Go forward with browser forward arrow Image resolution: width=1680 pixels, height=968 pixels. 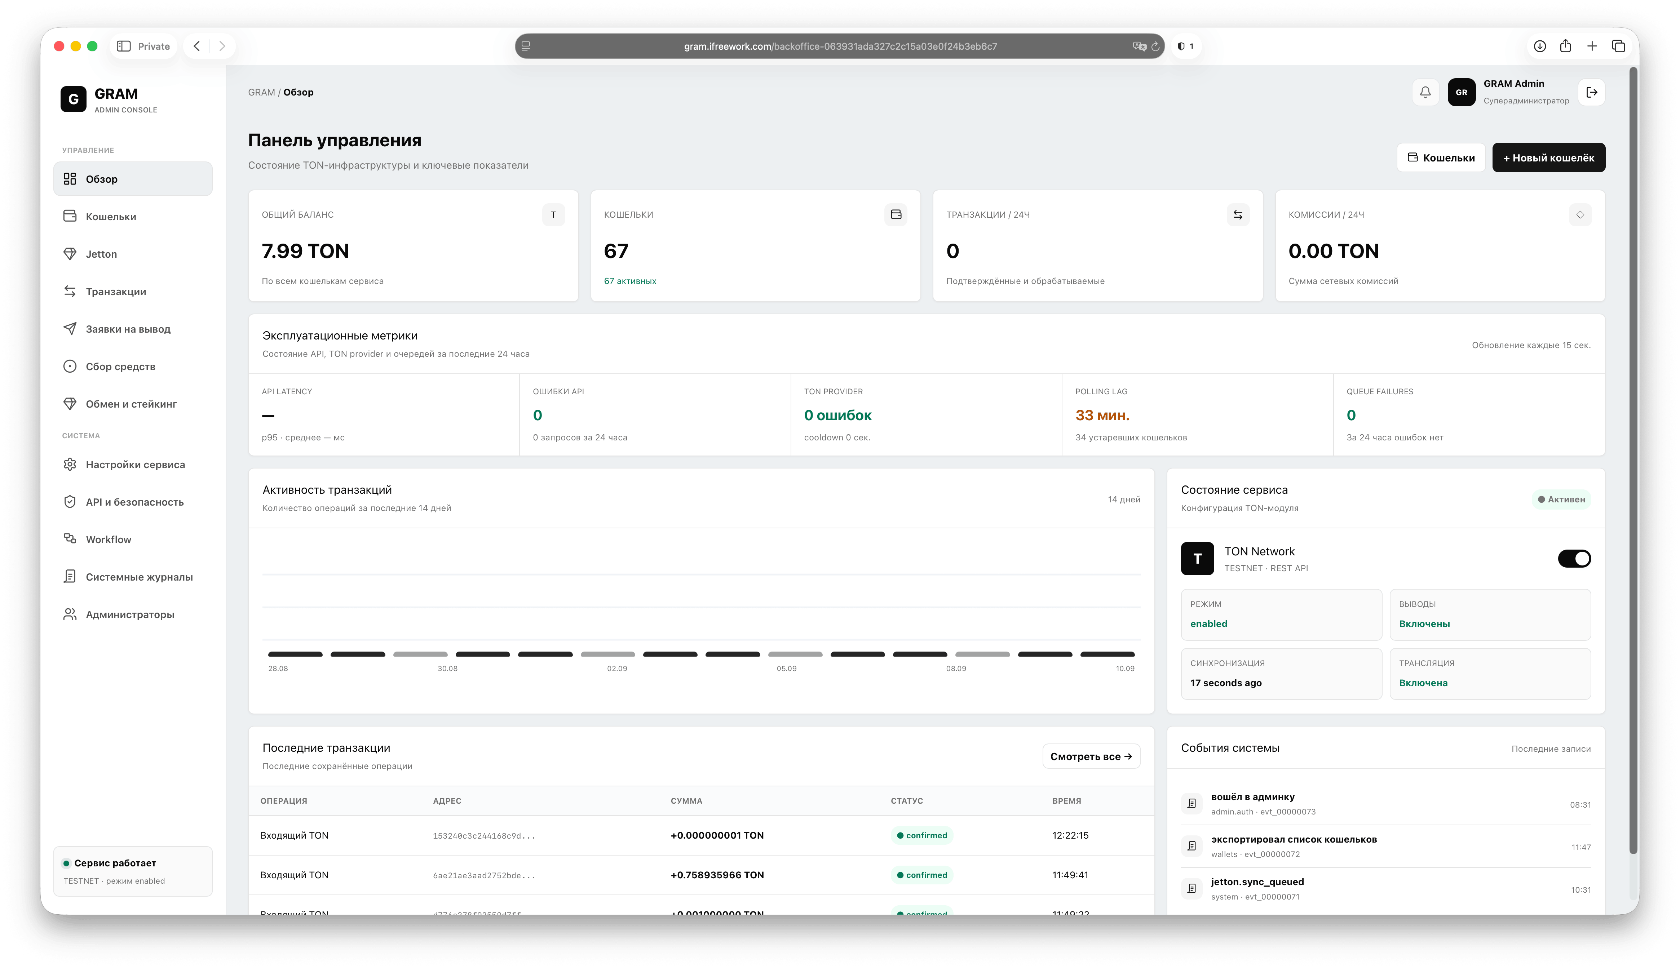pos(222,46)
